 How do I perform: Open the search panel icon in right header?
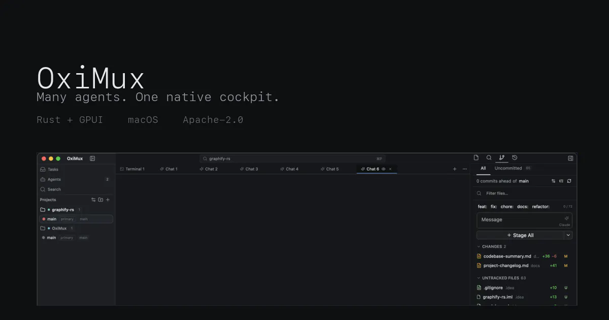tap(489, 158)
